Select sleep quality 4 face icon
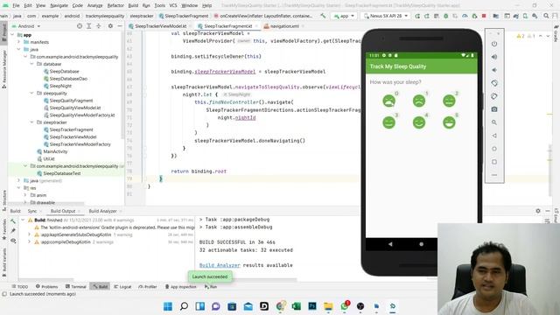Viewport: 560px width, 315px height. pos(419,122)
